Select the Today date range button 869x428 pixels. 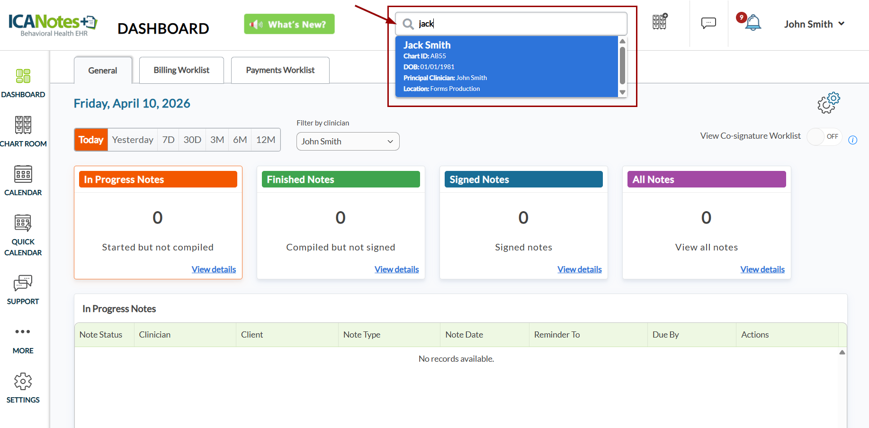pos(91,140)
